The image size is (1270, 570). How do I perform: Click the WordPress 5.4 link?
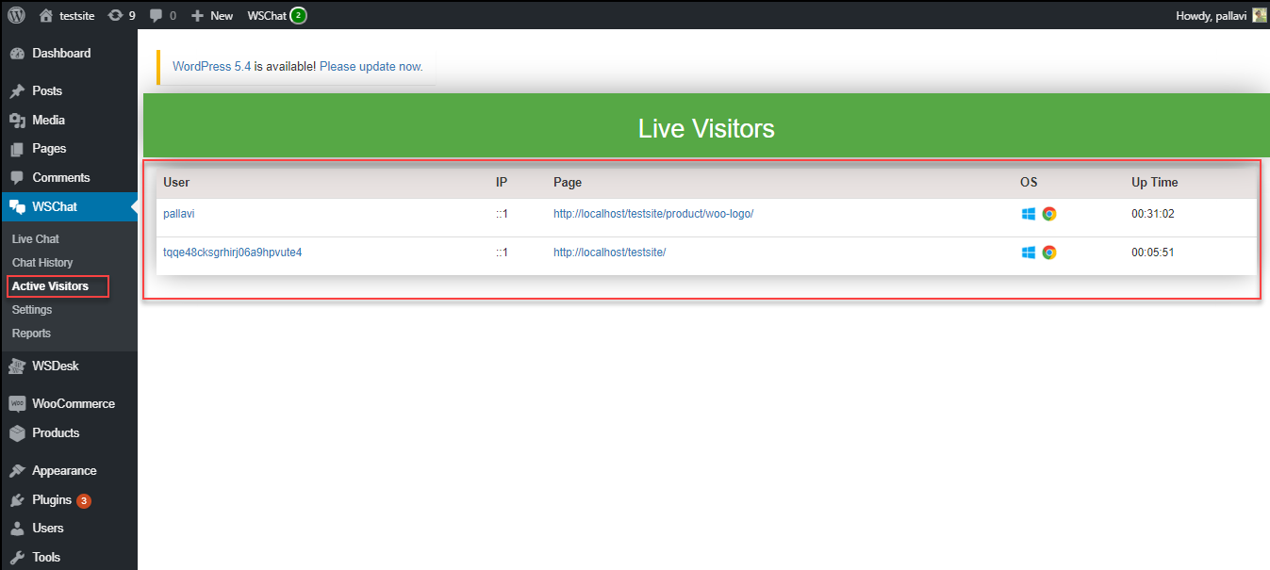tap(211, 67)
